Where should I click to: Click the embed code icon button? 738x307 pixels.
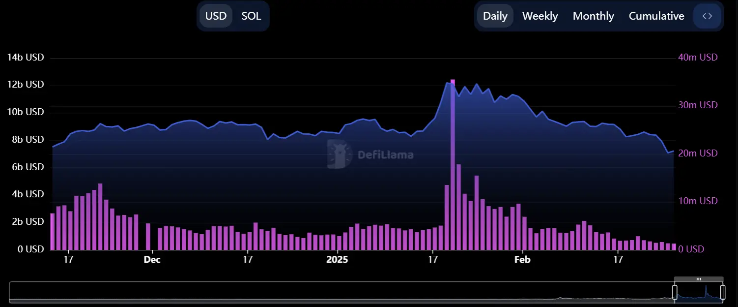tap(707, 16)
